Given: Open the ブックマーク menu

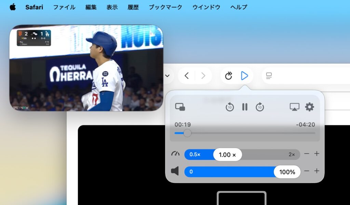Looking at the screenshot, I should pos(165,7).
